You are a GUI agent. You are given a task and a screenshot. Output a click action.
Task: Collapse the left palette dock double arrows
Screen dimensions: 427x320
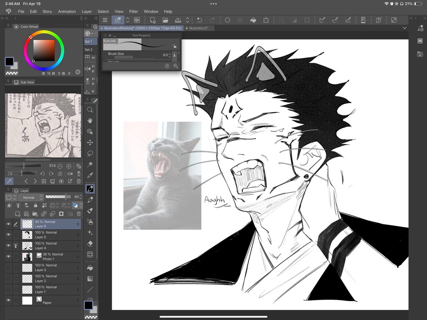(7, 18)
